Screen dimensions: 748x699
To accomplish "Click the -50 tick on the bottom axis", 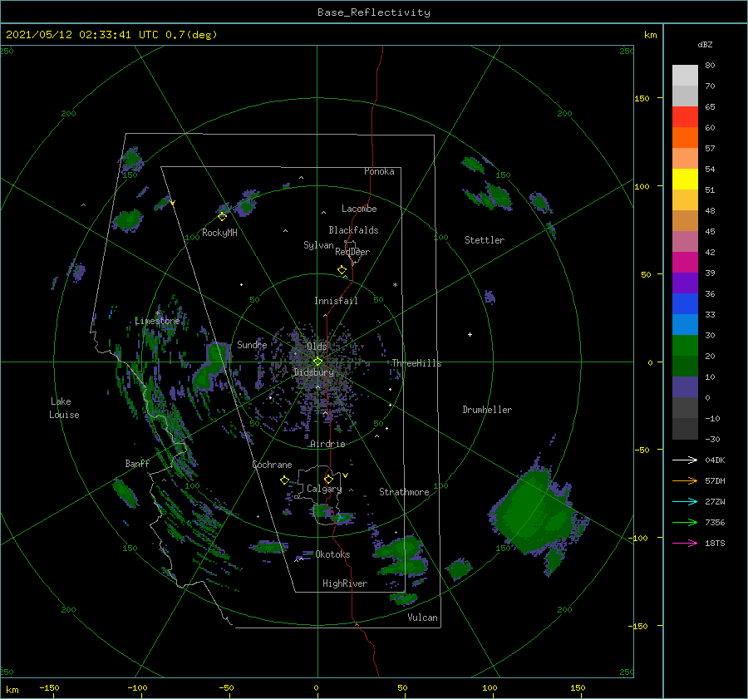I will coord(225,688).
